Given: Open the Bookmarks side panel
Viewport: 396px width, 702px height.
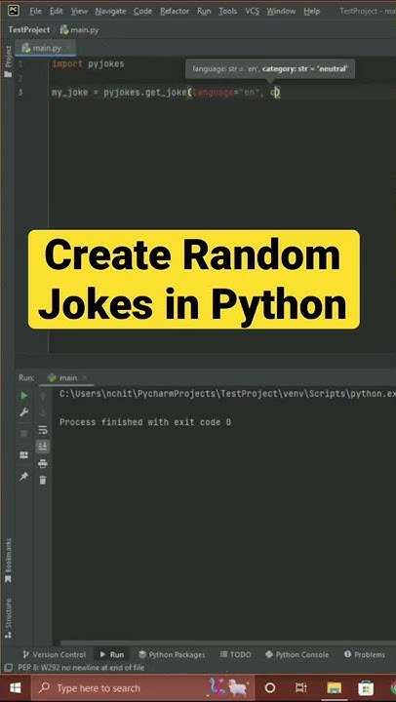Looking at the screenshot, I should pyautogui.click(x=8, y=561).
